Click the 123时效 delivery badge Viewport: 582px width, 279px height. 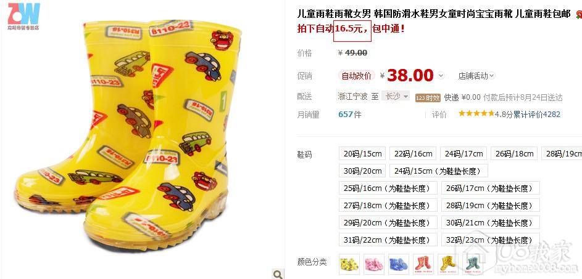[428, 97]
